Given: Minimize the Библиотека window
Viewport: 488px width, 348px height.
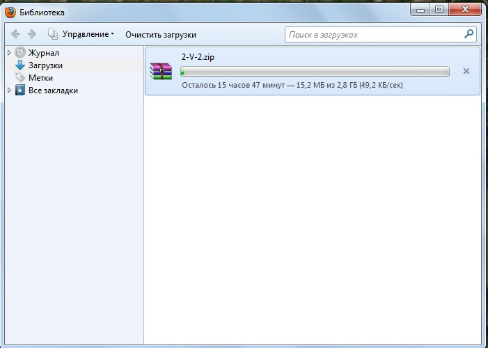Looking at the screenshot, I should click(x=420, y=9).
